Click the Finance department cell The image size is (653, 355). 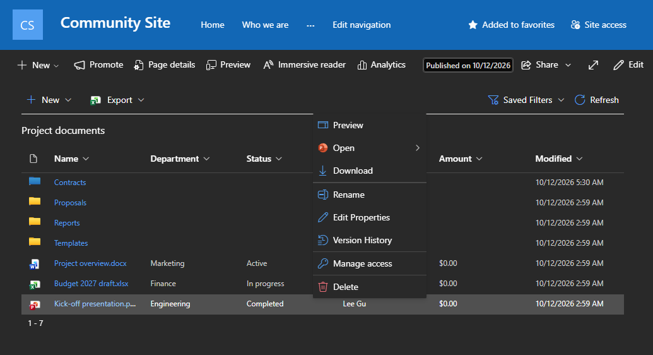[x=163, y=284]
